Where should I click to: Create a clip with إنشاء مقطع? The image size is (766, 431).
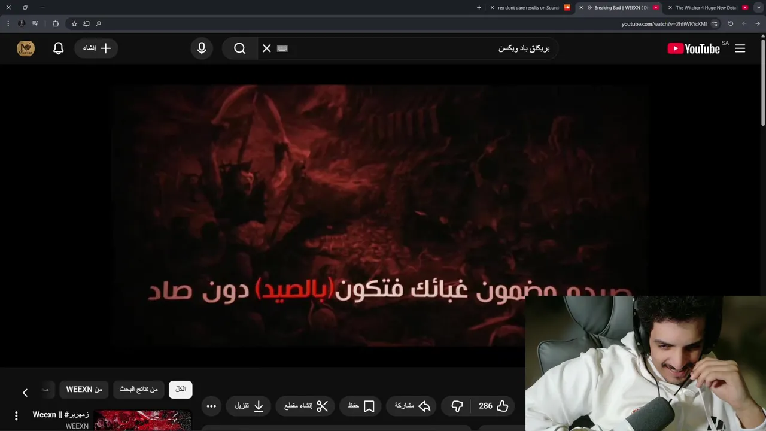coord(306,406)
